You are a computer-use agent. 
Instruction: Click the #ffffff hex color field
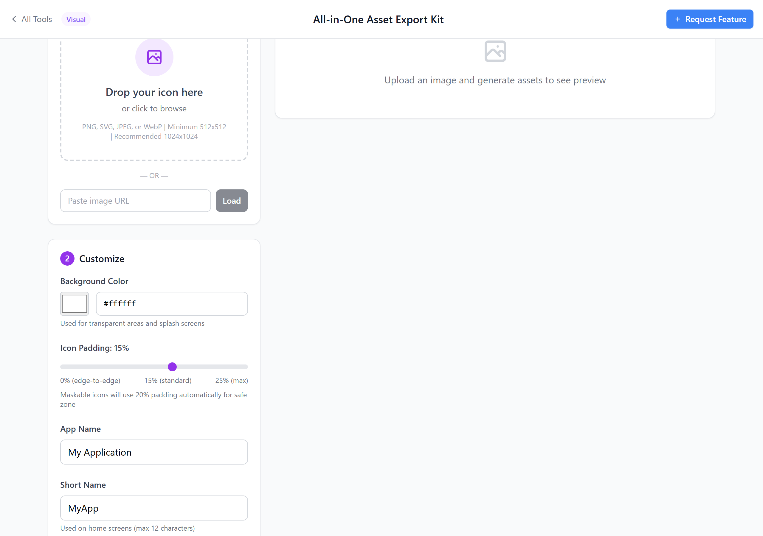[x=171, y=303]
